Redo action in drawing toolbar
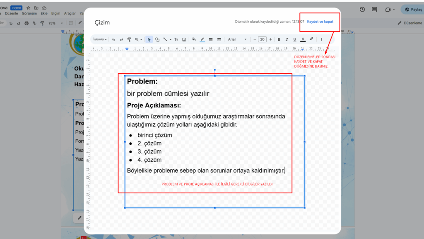 (121, 39)
